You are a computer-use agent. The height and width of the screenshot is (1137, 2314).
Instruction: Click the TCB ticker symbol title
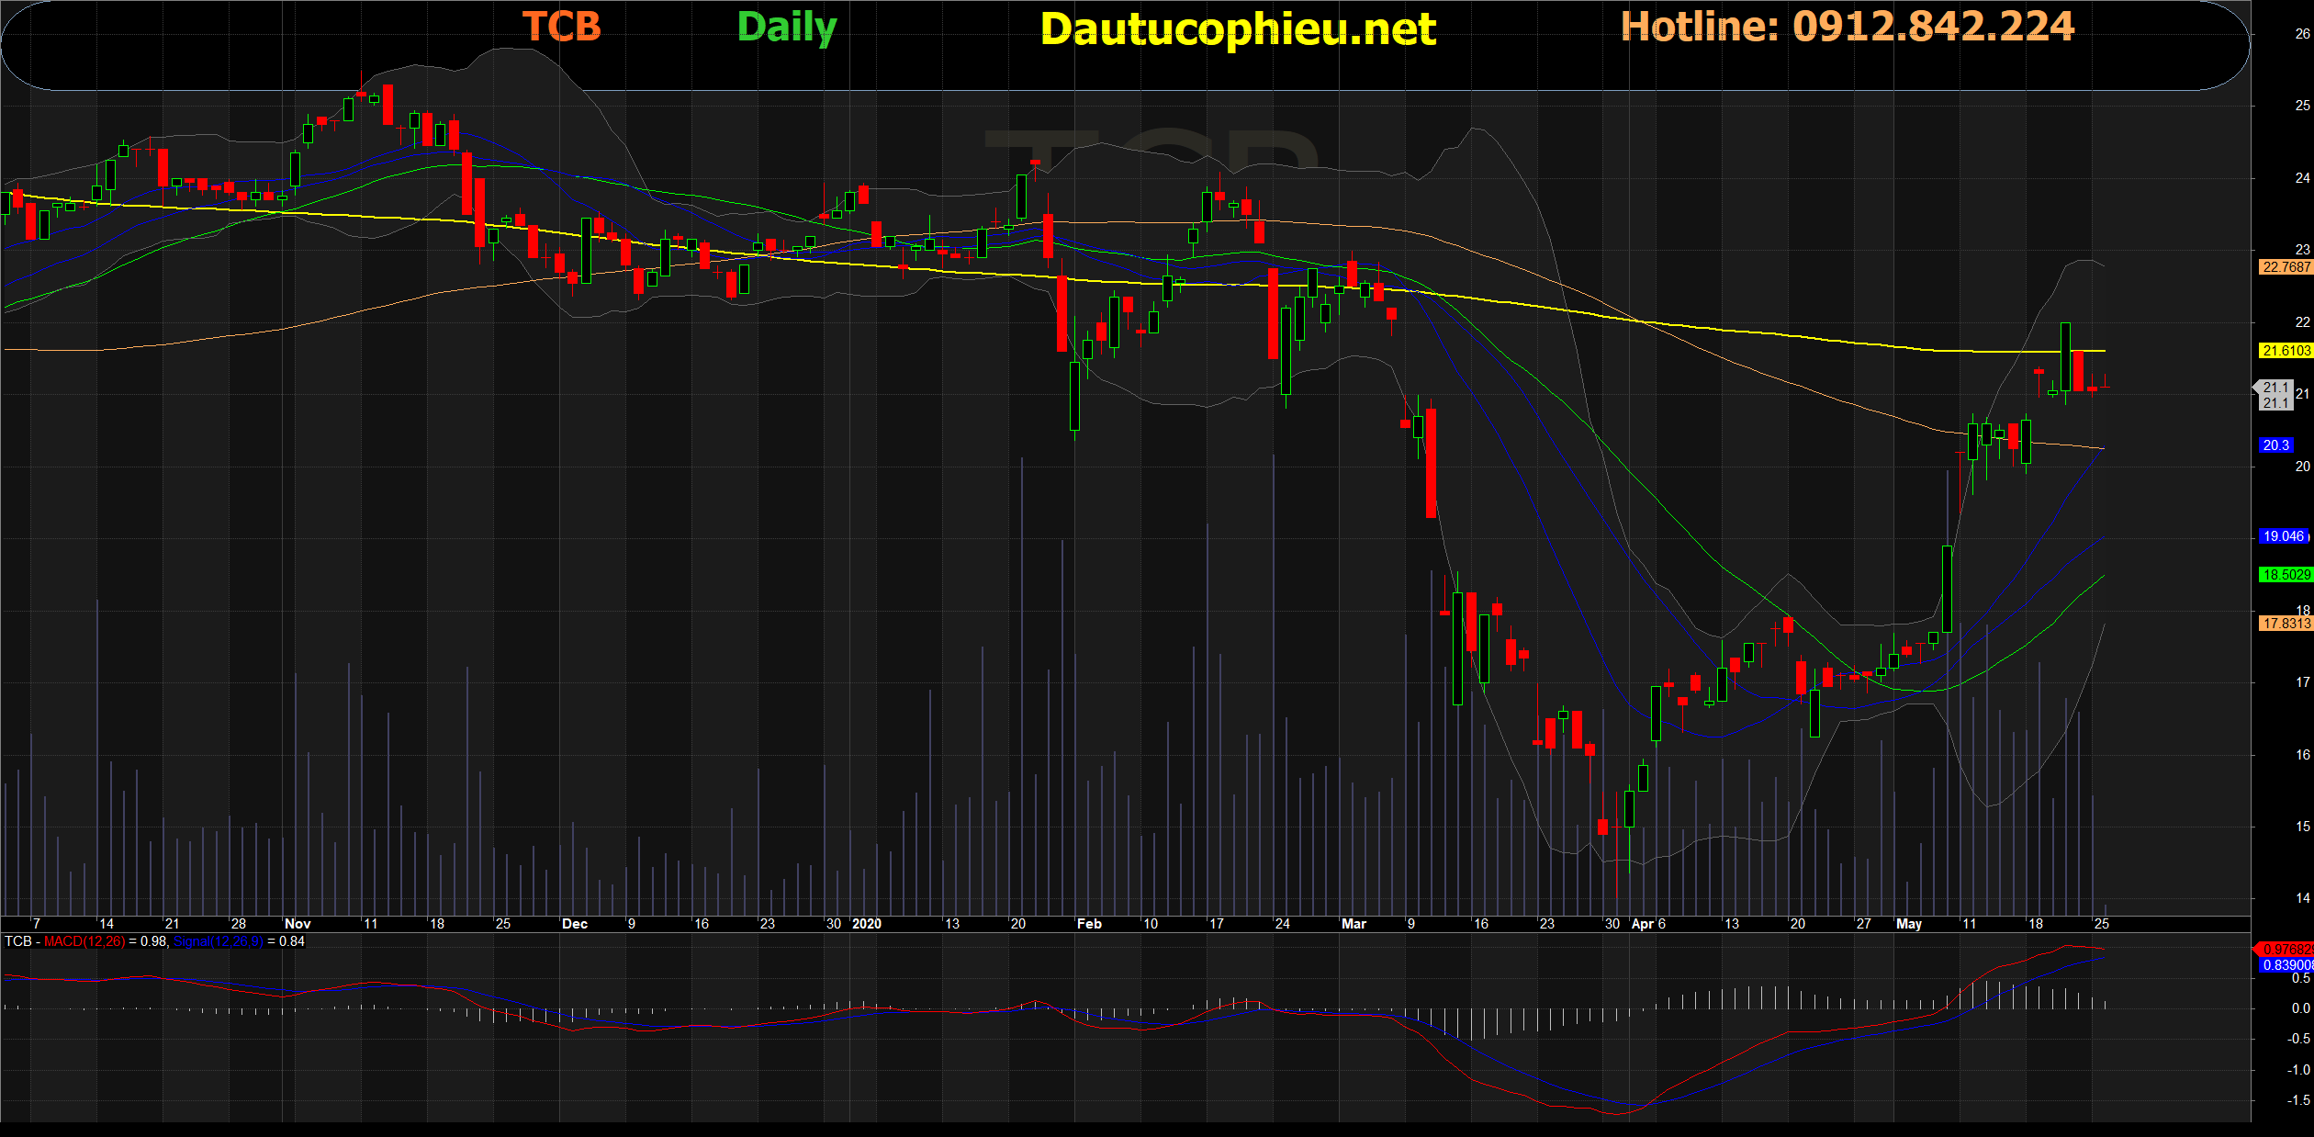[561, 28]
